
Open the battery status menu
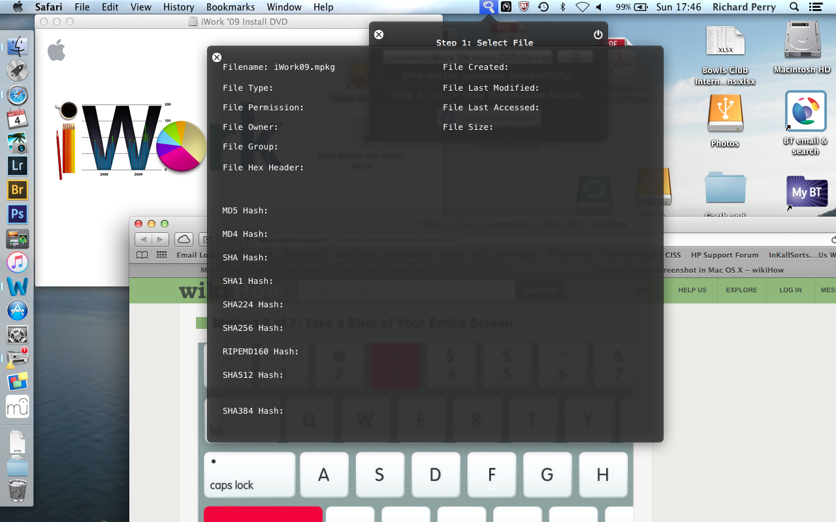(632, 7)
